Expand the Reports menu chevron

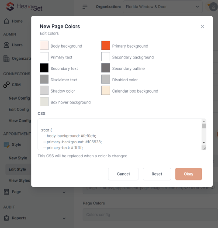pos(64,218)
